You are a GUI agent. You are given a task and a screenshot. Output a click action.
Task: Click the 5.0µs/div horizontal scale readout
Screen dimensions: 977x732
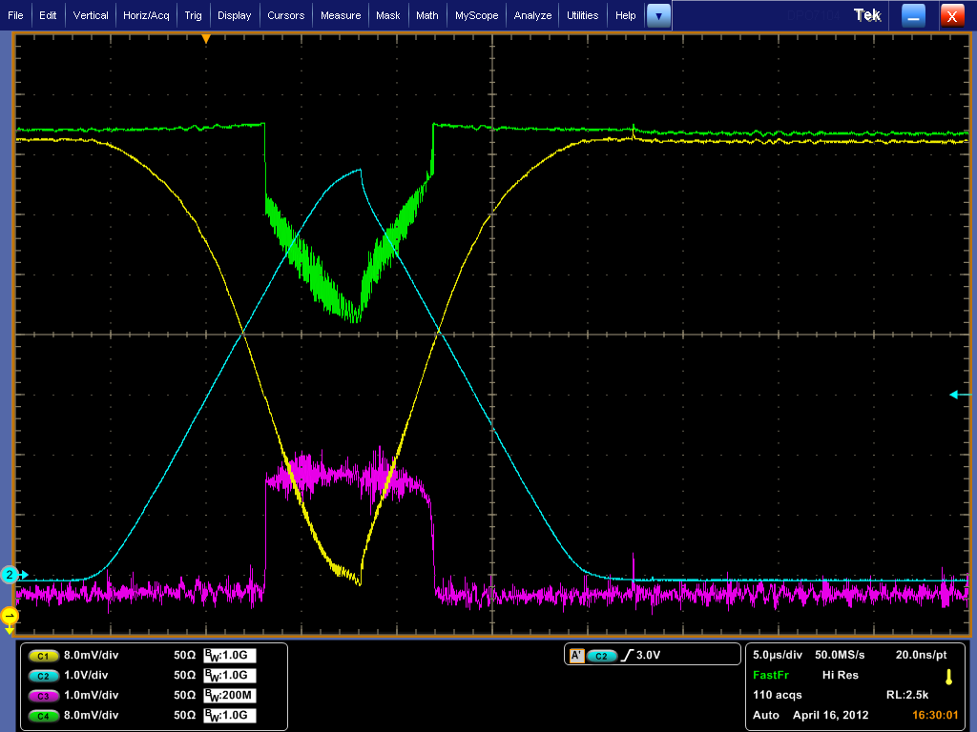pyautogui.click(x=777, y=656)
